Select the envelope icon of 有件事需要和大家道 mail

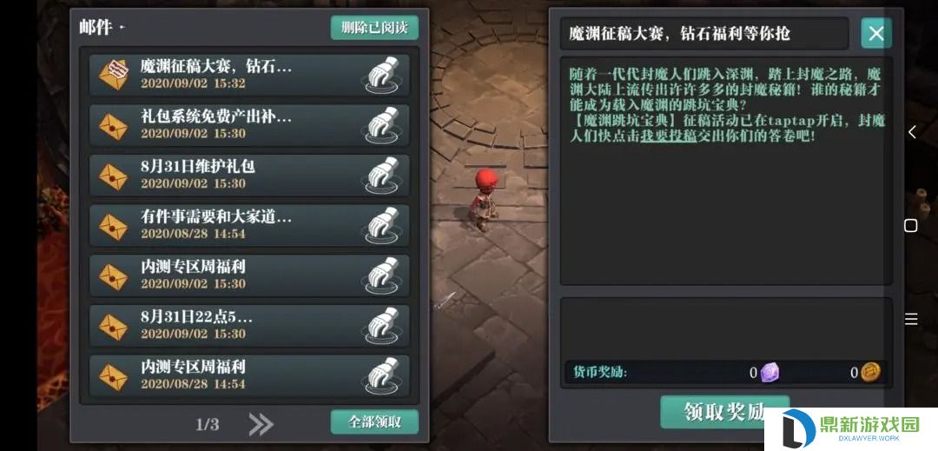(114, 227)
